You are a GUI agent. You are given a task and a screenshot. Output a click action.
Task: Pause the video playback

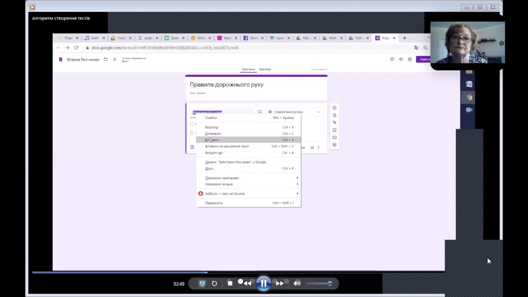(263, 283)
